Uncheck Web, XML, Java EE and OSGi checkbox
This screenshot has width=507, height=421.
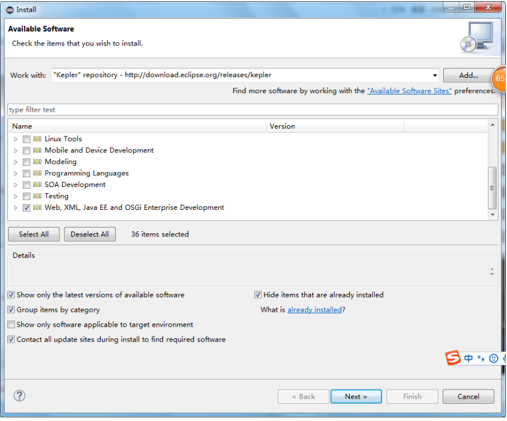pos(27,207)
